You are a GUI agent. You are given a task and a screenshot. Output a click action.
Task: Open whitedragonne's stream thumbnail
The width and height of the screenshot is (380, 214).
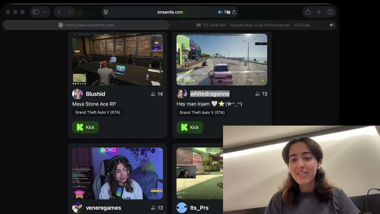click(x=222, y=59)
